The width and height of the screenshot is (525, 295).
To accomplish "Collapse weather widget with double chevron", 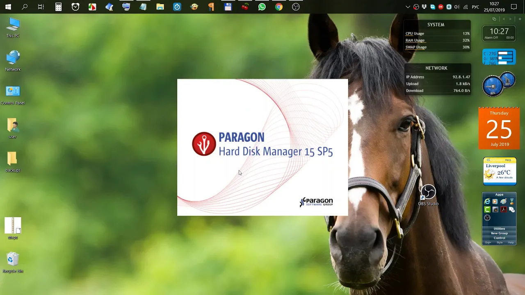I will 488,160.
